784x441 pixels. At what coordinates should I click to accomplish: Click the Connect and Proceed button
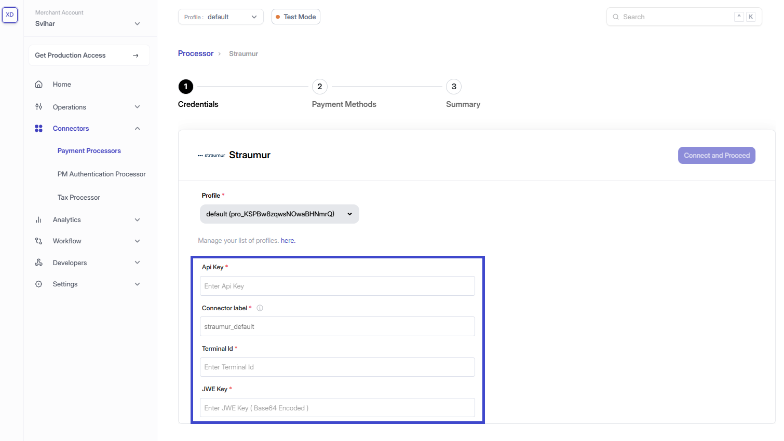pyautogui.click(x=717, y=156)
